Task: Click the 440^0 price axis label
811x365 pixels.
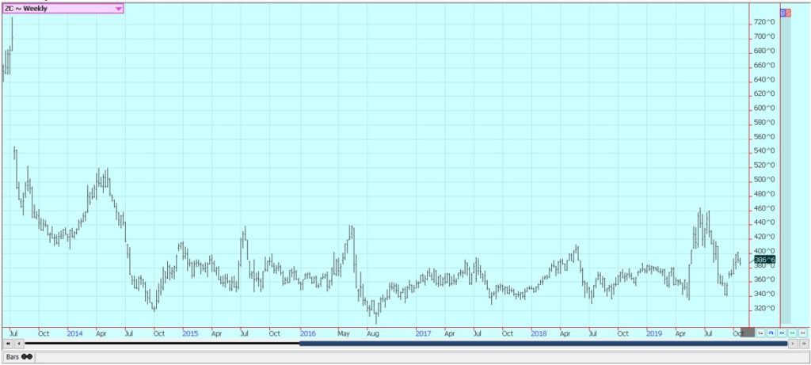Action: tap(764, 222)
